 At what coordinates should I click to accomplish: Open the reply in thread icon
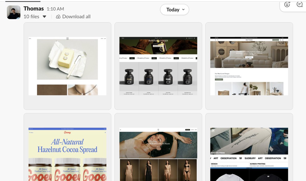(x=300, y=4)
